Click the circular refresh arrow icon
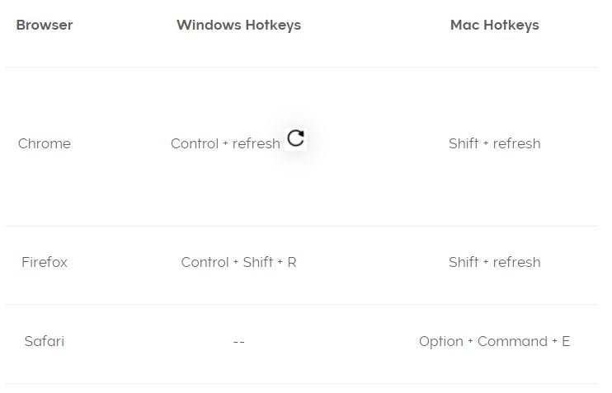The height and width of the screenshot is (393, 612). tap(295, 138)
